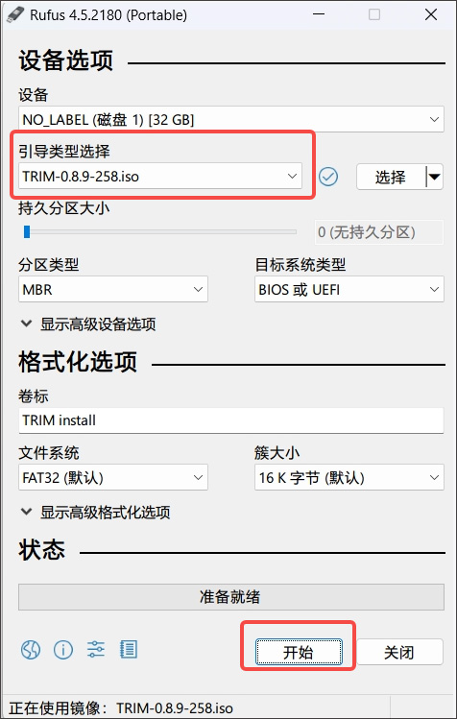Open the 簇大小 16 K 字节 dropdown
Screen dimensions: 457x719
pyautogui.click(x=349, y=477)
